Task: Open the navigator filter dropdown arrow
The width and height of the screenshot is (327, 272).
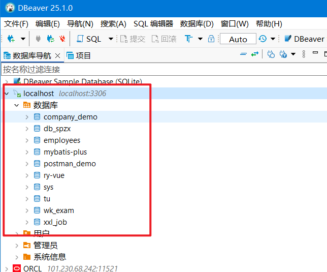Action: (x=293, y=54)
